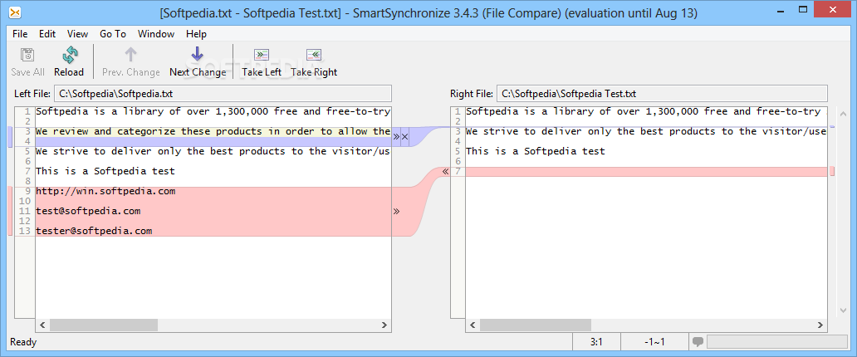Click left pane scroll-right arrow
The image size is (857, 357).
(384, 325)
